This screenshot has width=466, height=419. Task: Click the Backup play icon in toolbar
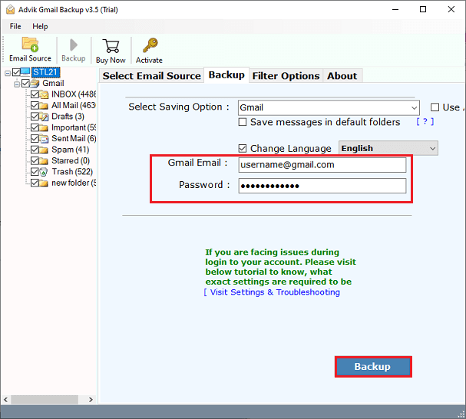coord(73,45)
